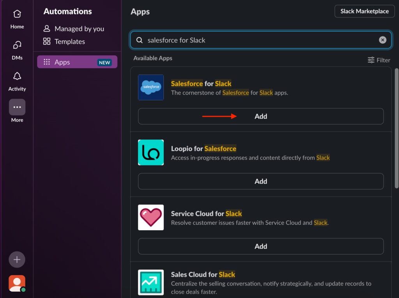Open Home in the Slack sidebar
Screen dimensions: 399x298
point(17,14)
